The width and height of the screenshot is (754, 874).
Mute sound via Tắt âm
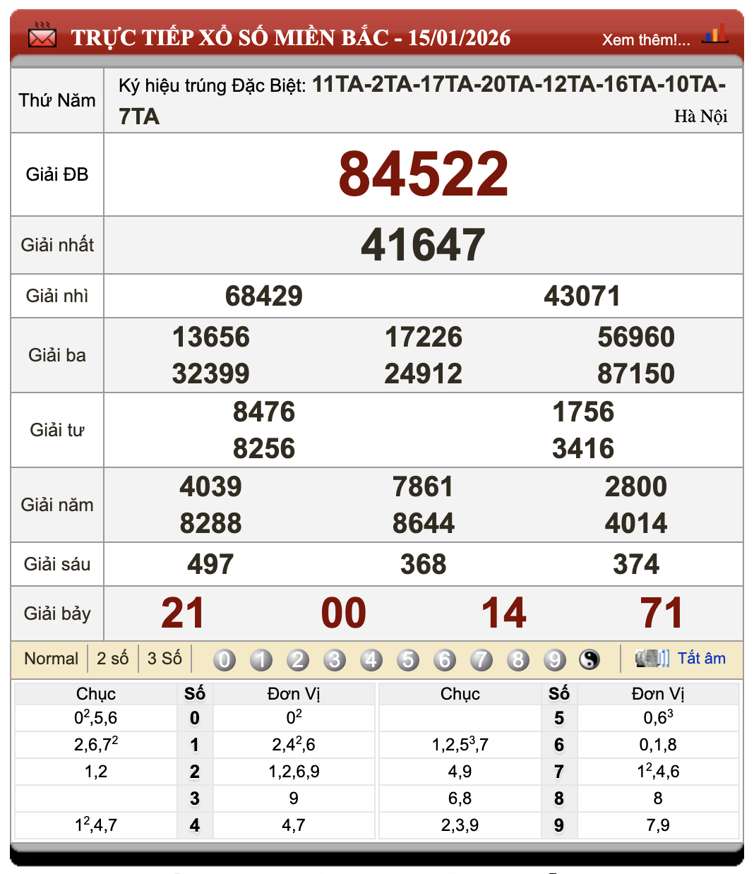pos(703,658)
